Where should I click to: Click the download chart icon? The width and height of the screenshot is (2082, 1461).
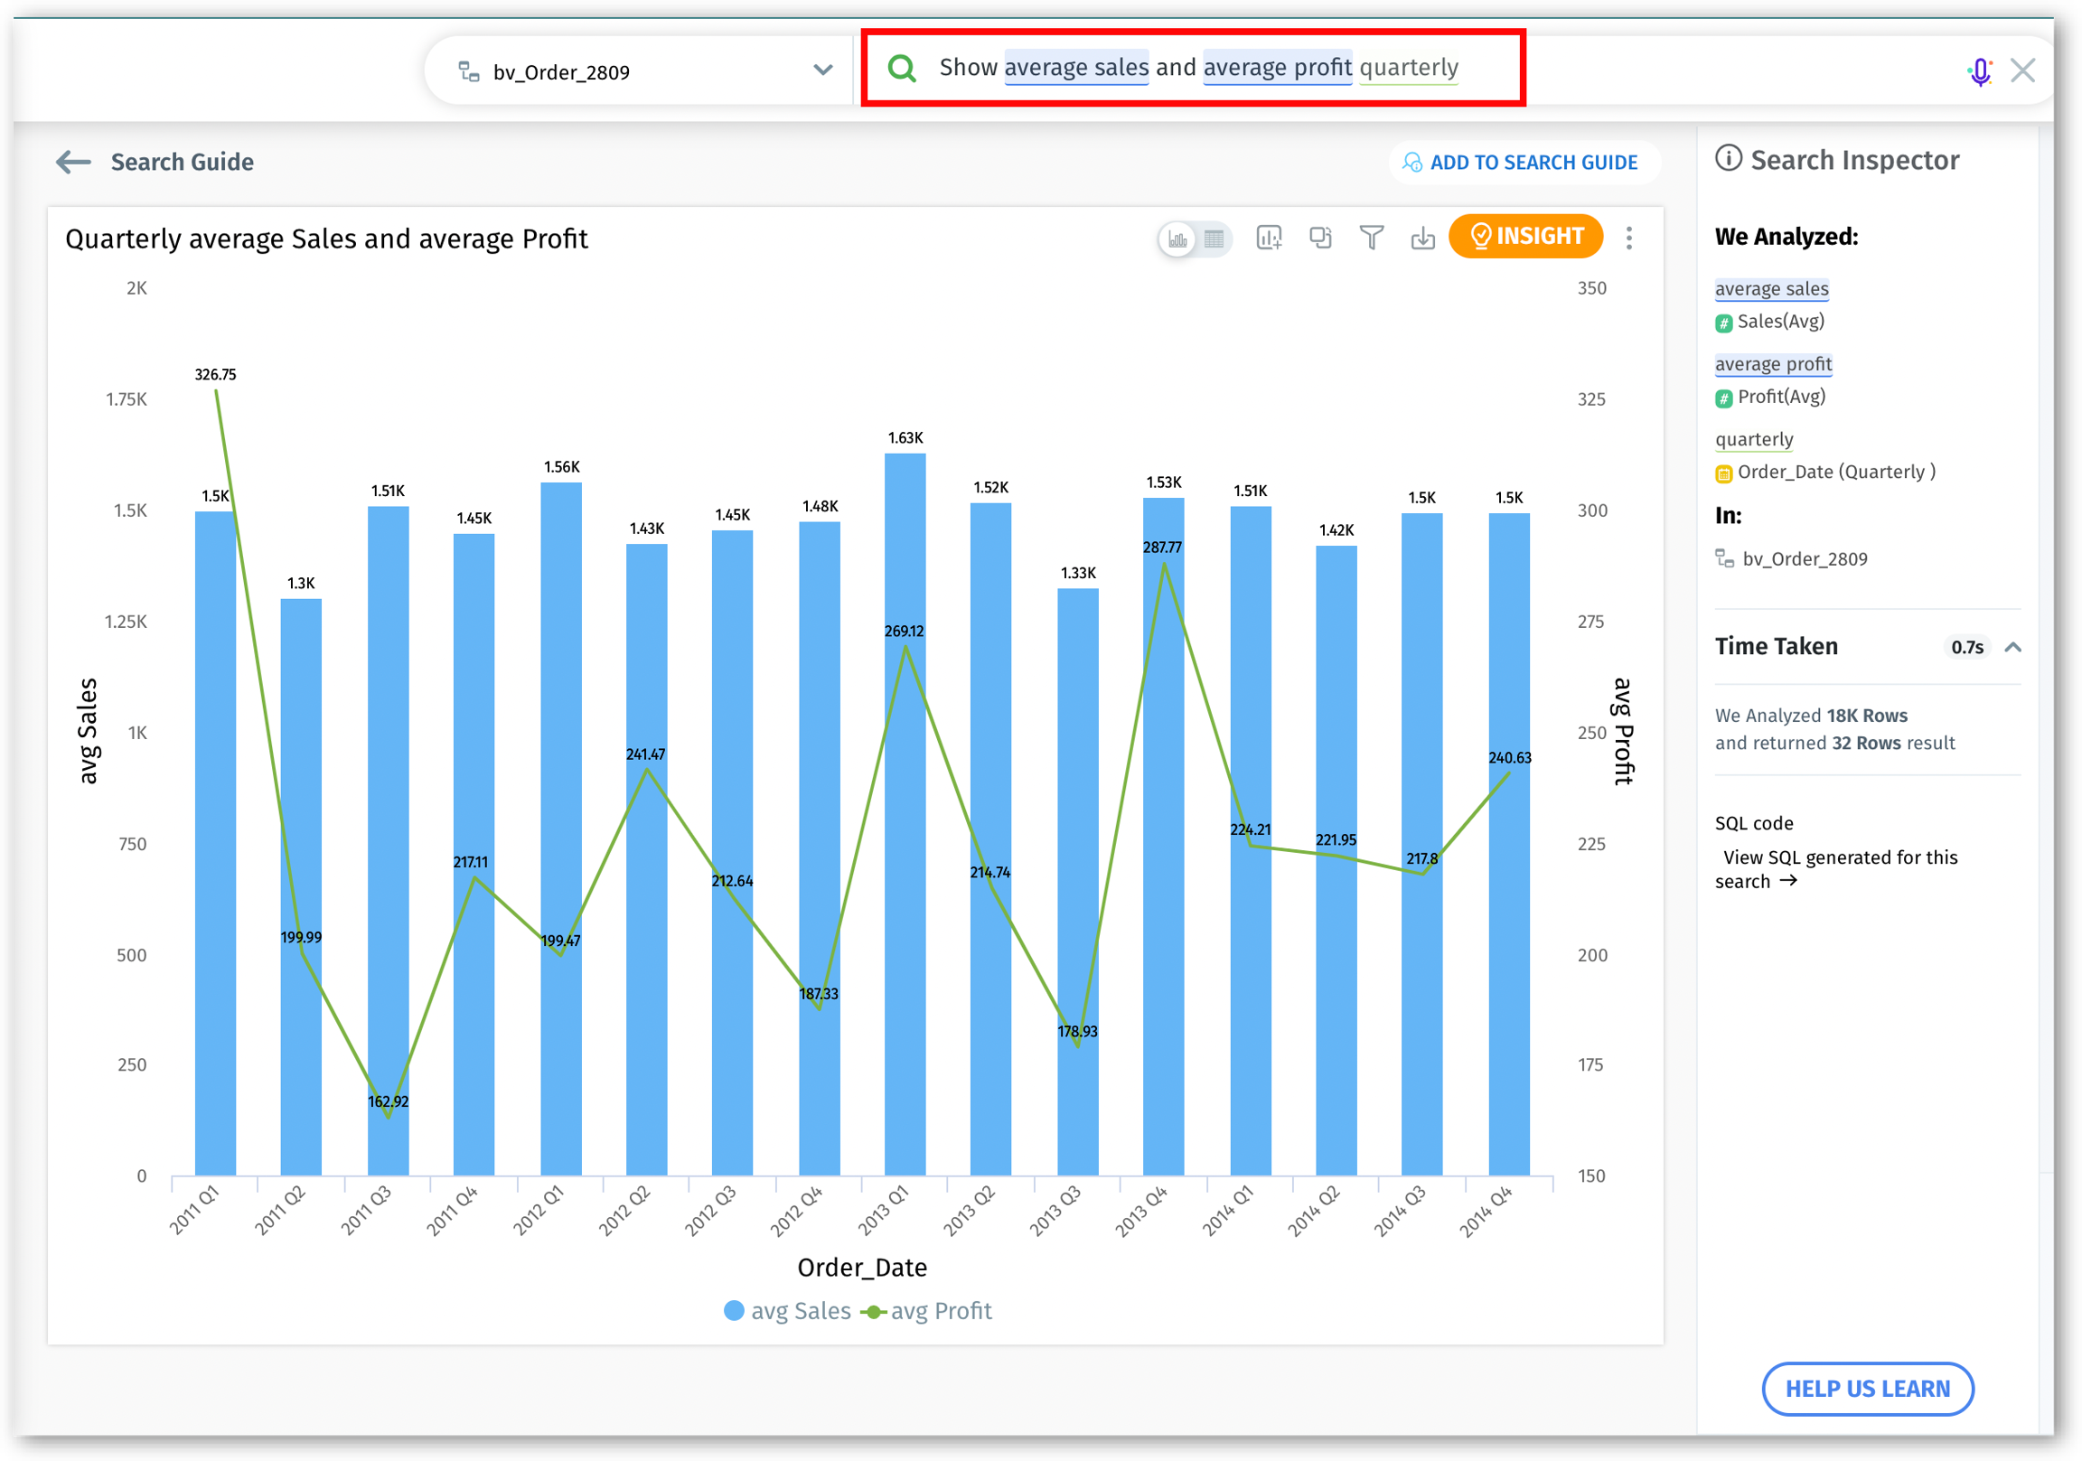click(1421, 238)
